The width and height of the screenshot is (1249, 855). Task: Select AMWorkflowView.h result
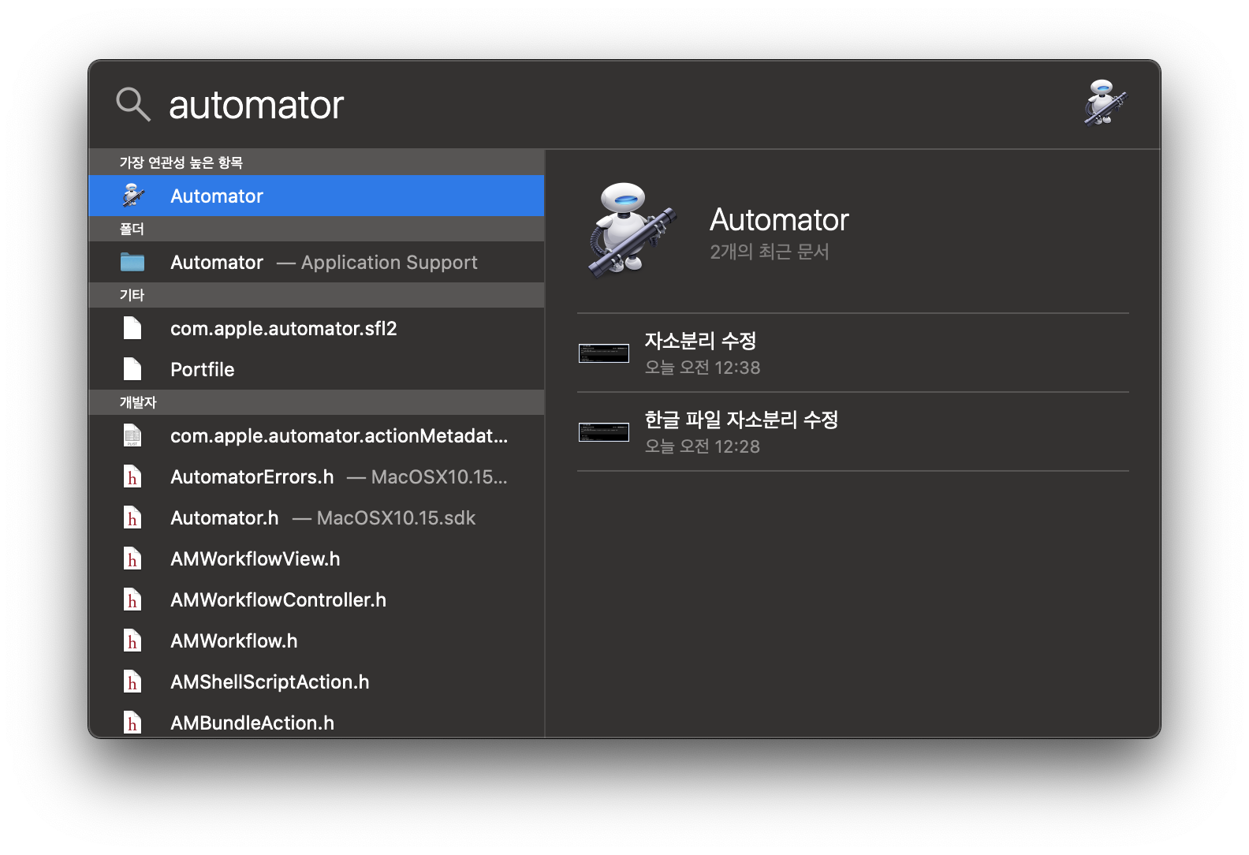[316, 558]
